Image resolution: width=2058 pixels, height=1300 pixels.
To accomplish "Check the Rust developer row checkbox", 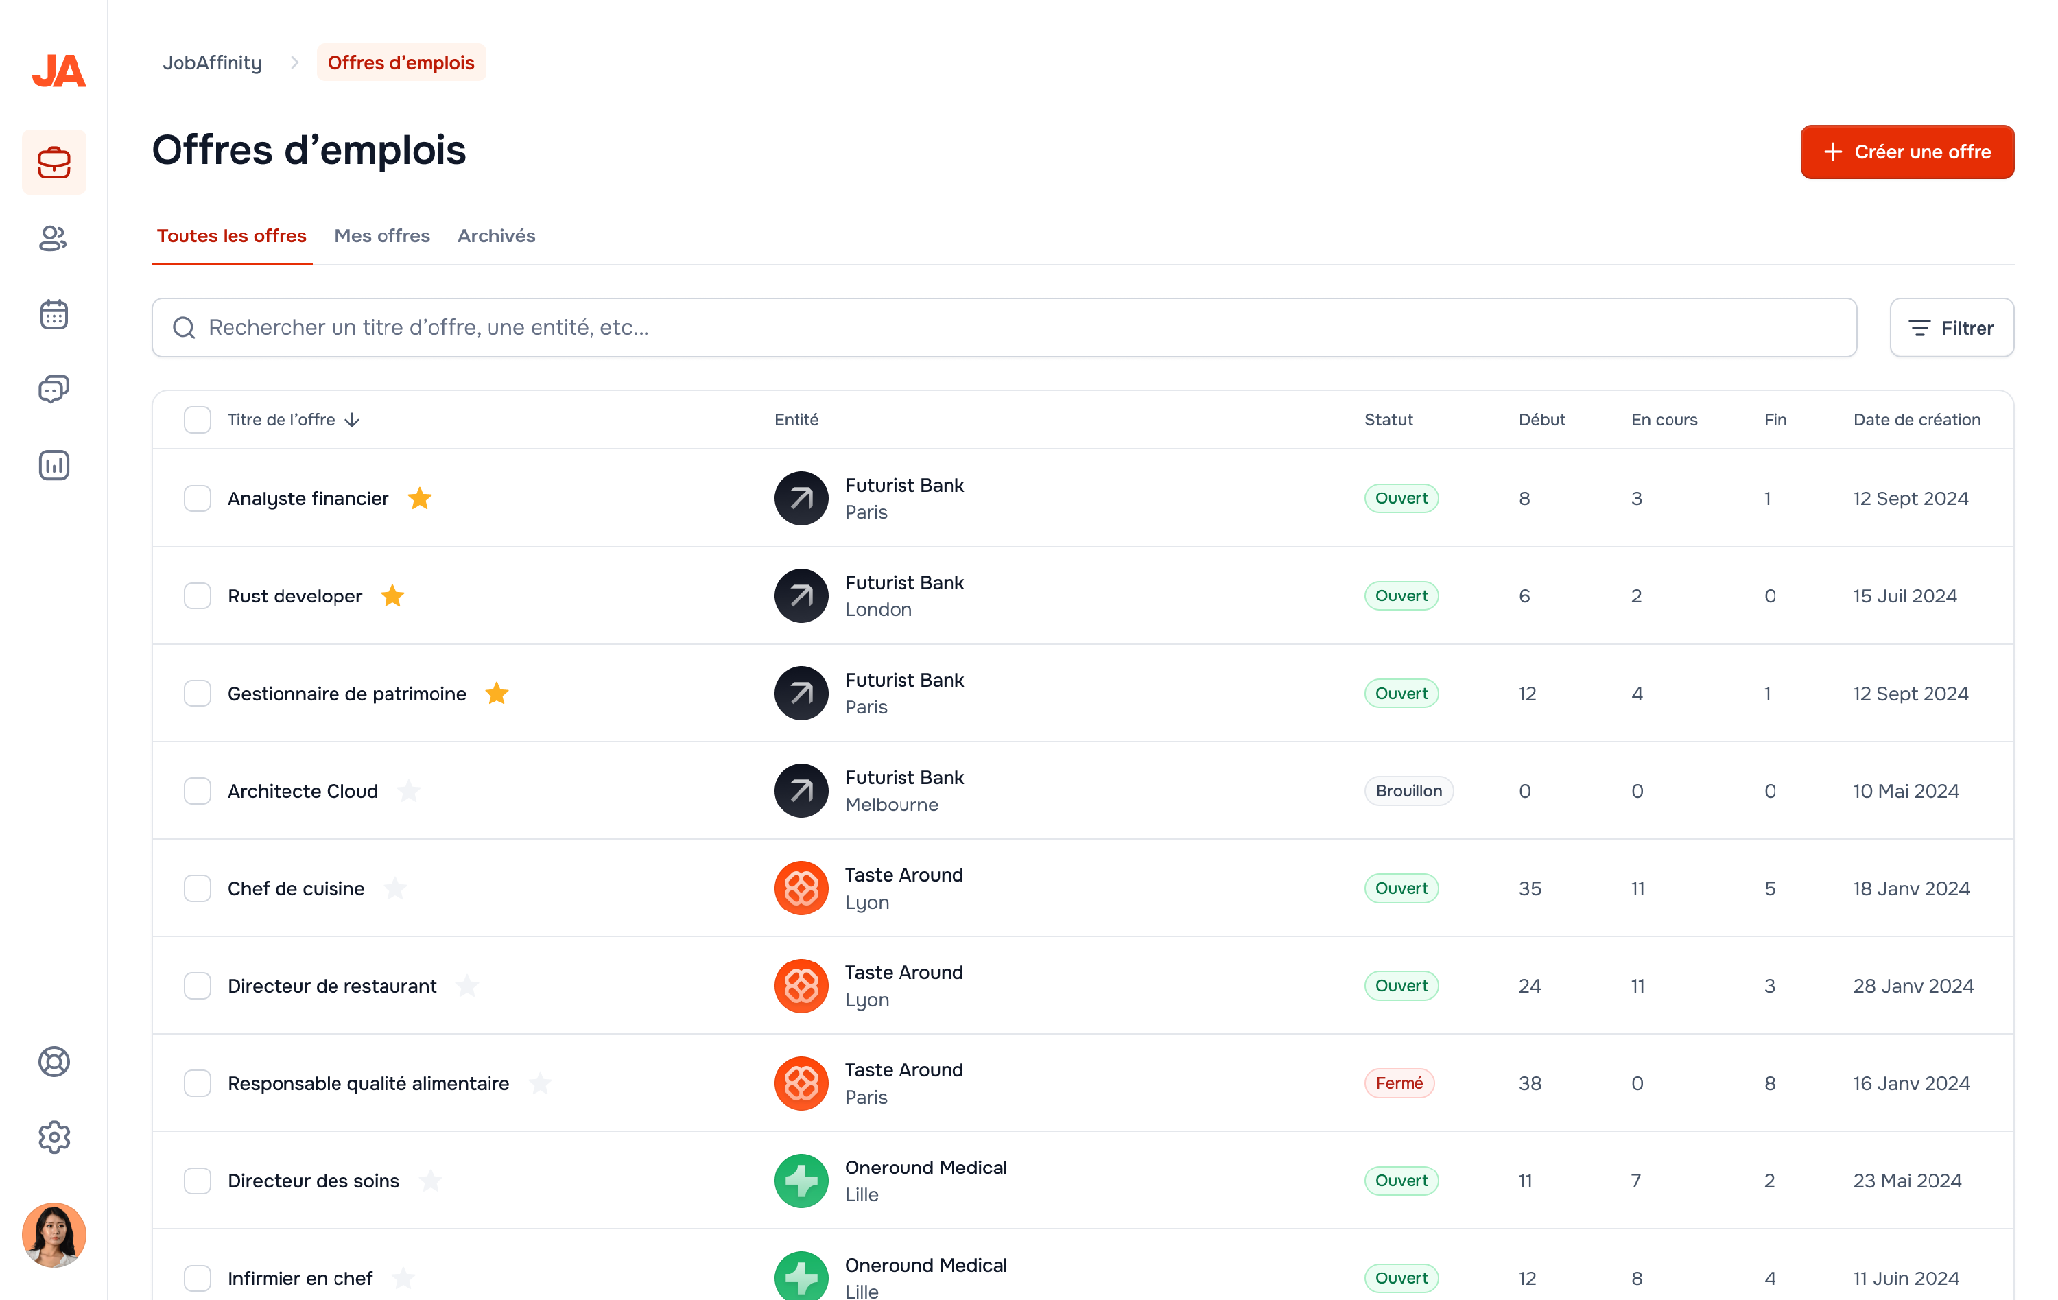I will click(x=198, y=595).
